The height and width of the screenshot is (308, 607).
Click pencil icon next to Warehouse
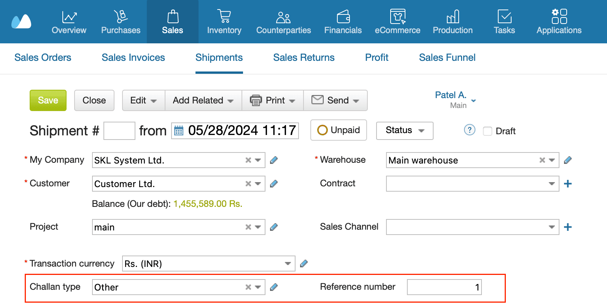tap(567, 160)
